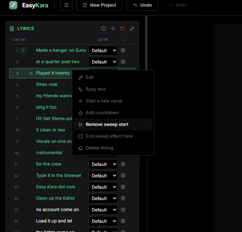Choose Ruby text from the context menu
The width and height of the screenshot is (242, 232).
[113, 89]
